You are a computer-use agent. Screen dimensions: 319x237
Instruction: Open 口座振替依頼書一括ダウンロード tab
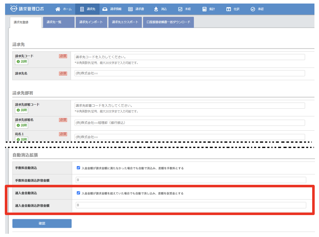coord(168,22)
